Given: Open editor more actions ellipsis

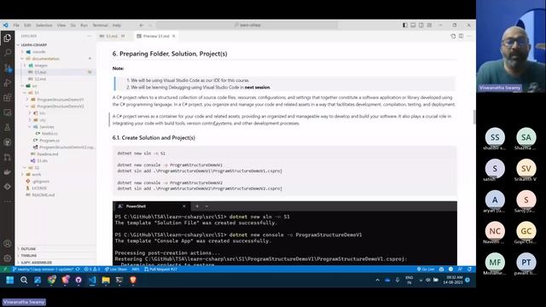Looking at the screenshot, I should [468, 36].
